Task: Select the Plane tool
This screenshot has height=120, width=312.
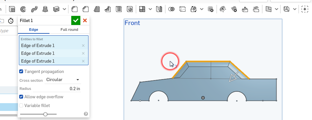Action: (268, 9)
